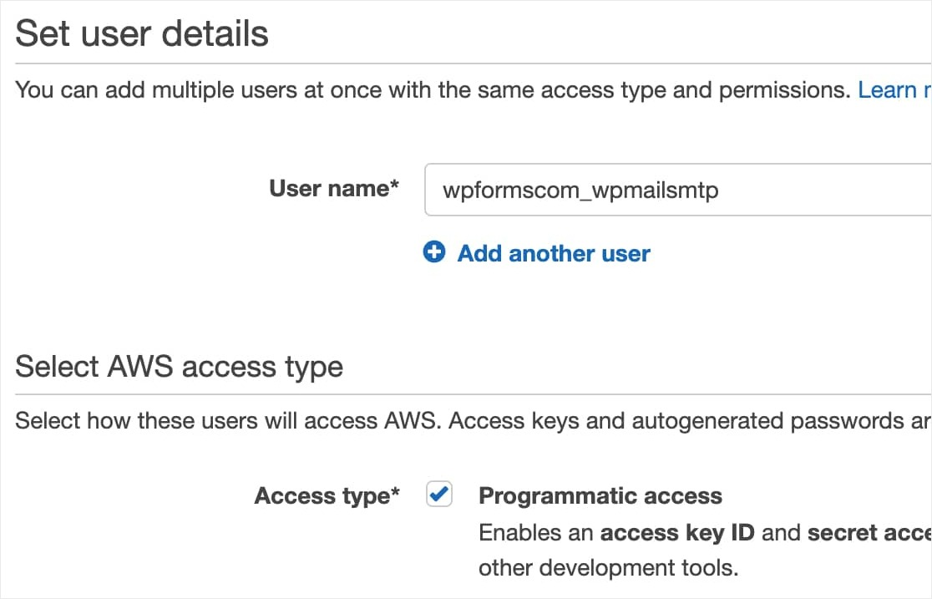Click the bold access key ID text

click(677, 532)
